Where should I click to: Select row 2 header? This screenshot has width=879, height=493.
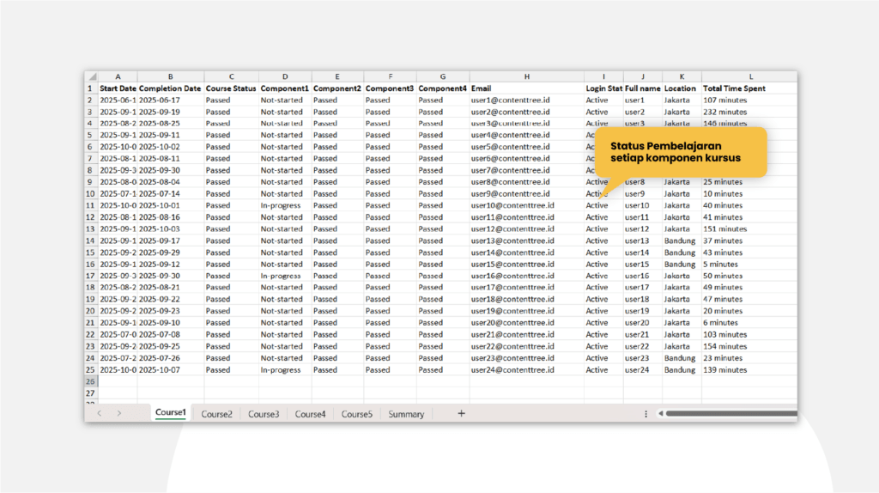pos(90,100)
